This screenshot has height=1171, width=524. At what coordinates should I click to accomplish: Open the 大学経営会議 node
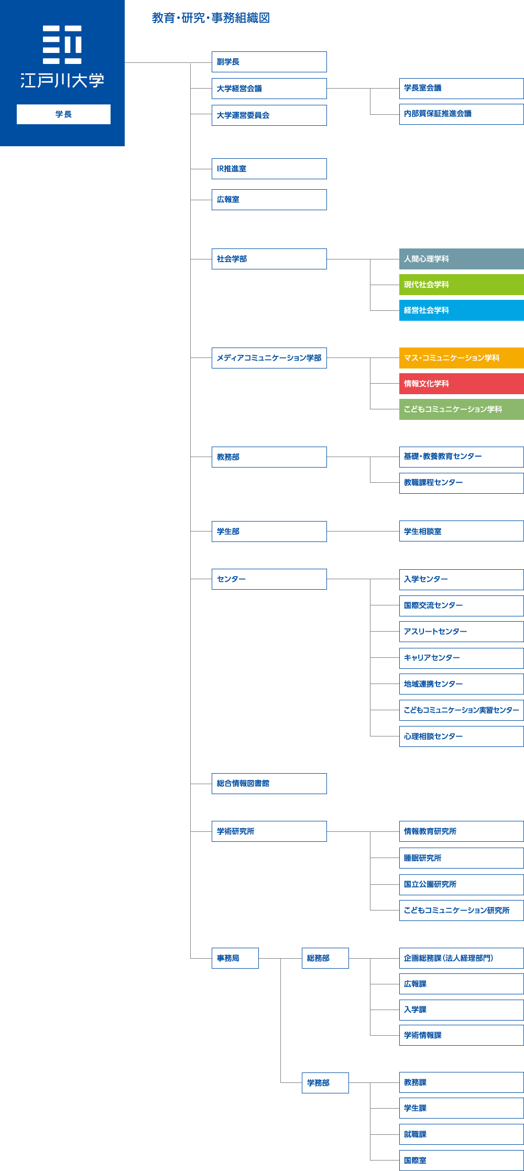point(269,89)
